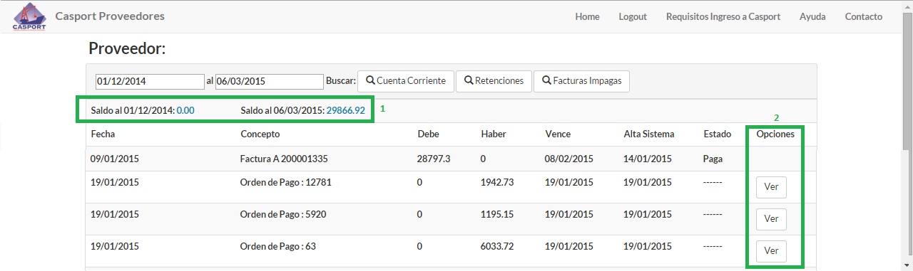This screenshot has height=271, width=913.
Task: Click the Casport Proveedores brand link
Action: pos(110,16)
